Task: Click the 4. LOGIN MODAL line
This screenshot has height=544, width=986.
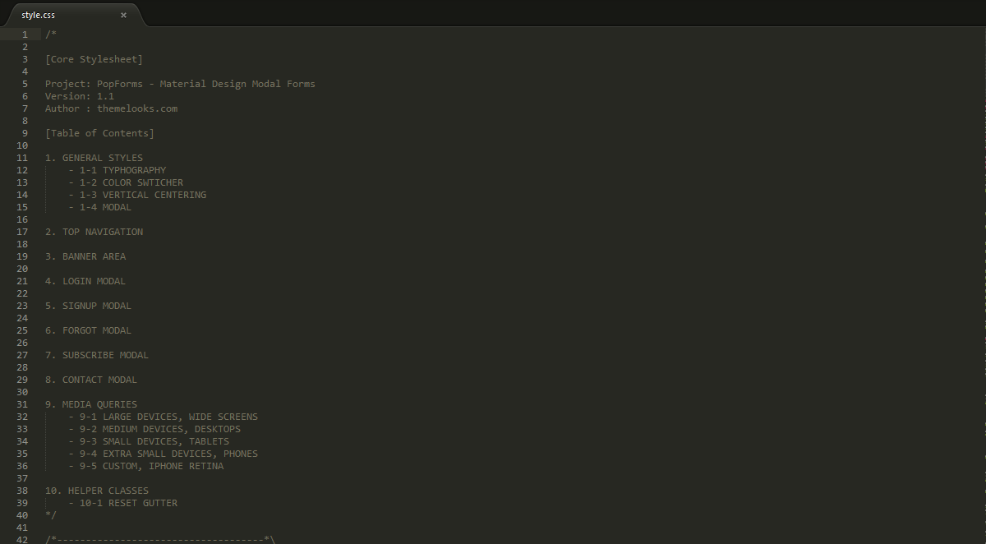Action: tap(85, 281)
